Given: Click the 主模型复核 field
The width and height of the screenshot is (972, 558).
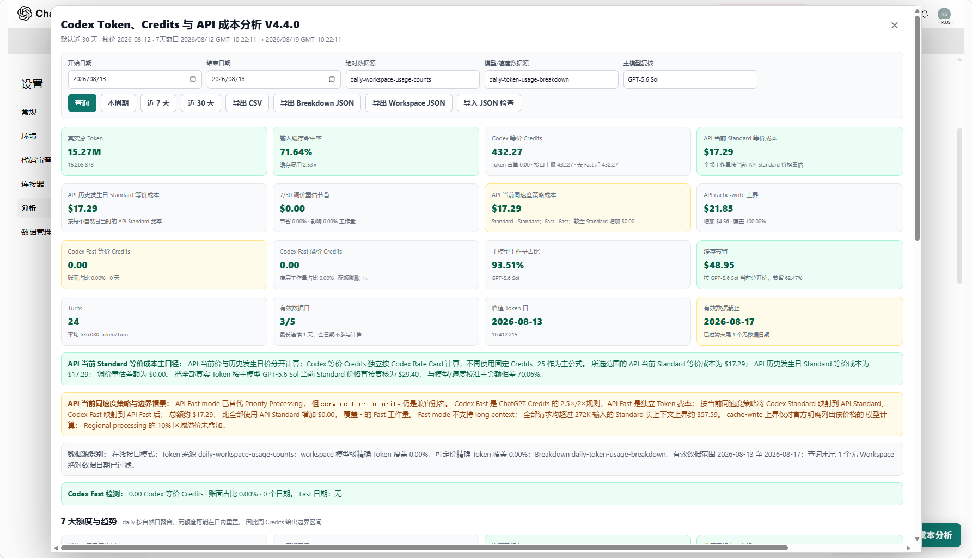Looking at the screenshot, I should coord(690,79).
